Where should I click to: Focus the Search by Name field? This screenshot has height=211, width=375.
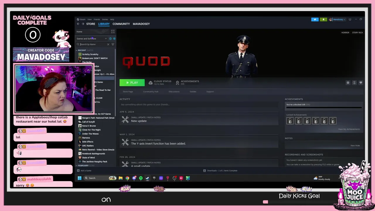pos(93,44)
